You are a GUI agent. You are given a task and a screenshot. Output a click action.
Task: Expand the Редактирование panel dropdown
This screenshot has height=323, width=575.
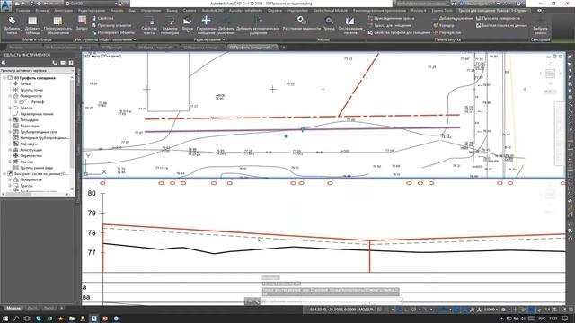pos(209,39)
